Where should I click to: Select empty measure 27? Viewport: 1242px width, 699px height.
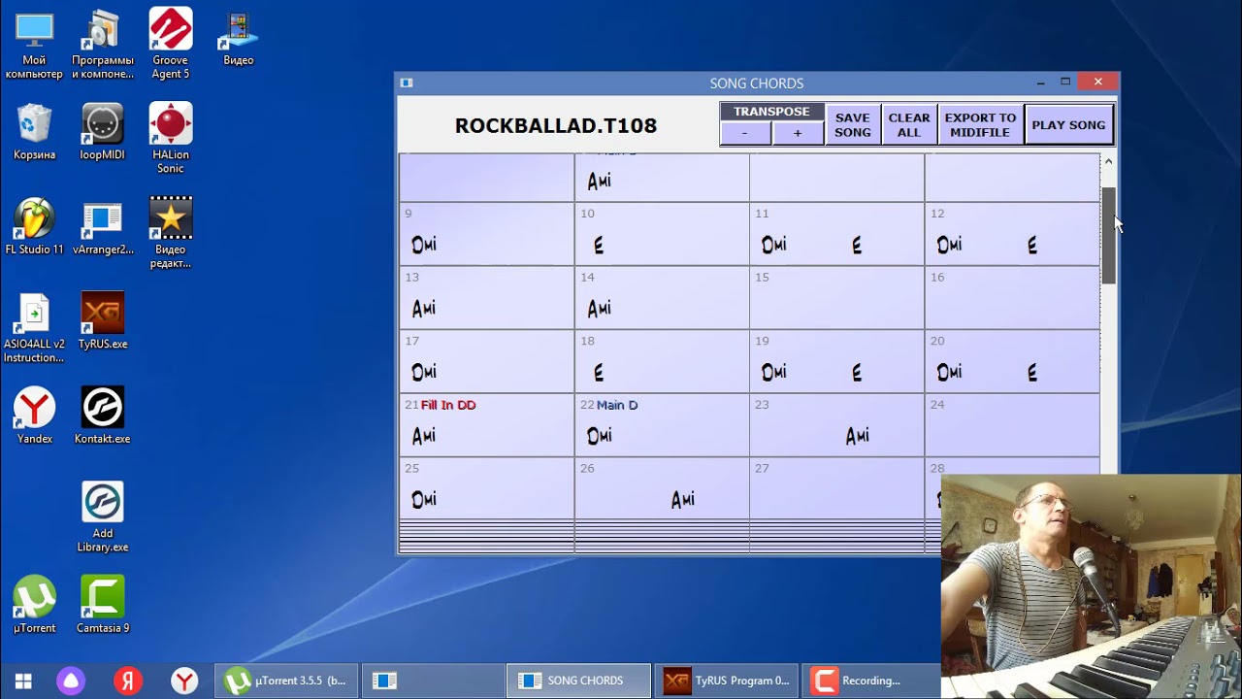pyautogui.click(x=837, y=489)
